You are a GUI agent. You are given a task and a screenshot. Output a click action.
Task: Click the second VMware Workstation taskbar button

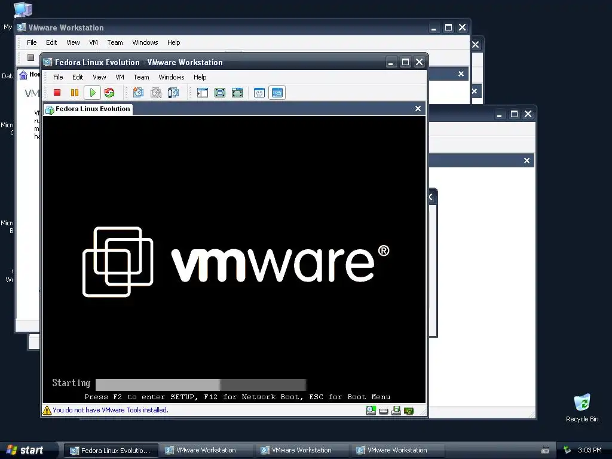coord(301,451)
